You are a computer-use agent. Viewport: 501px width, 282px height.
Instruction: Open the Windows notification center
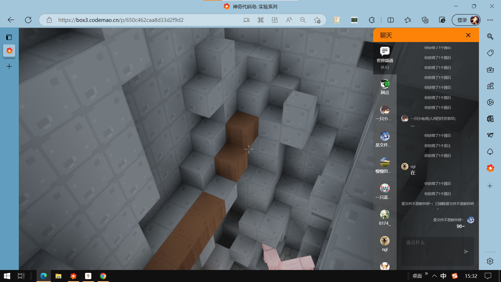click(488, 276)
